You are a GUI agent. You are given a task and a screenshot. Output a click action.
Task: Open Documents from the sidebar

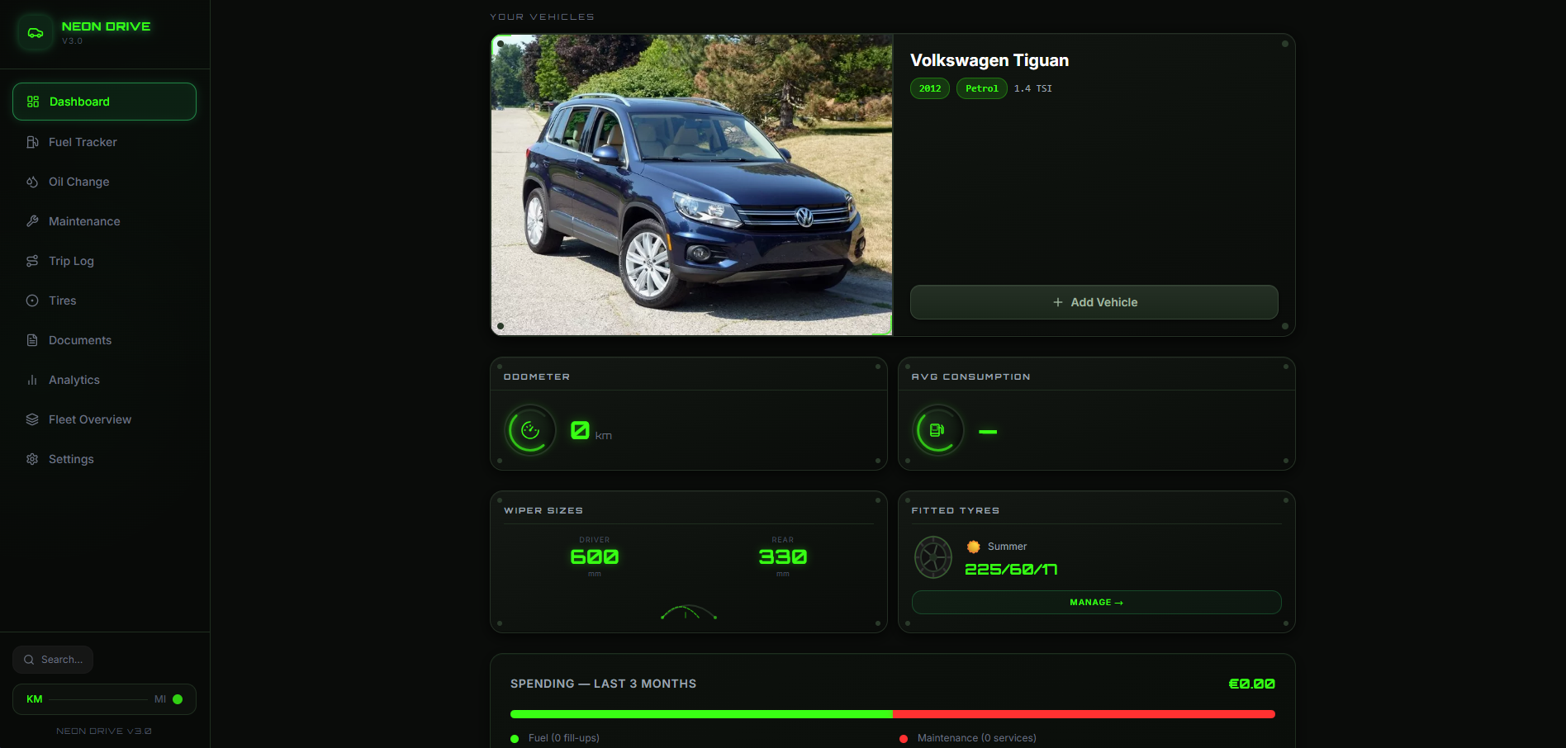[x=104, y=340]
